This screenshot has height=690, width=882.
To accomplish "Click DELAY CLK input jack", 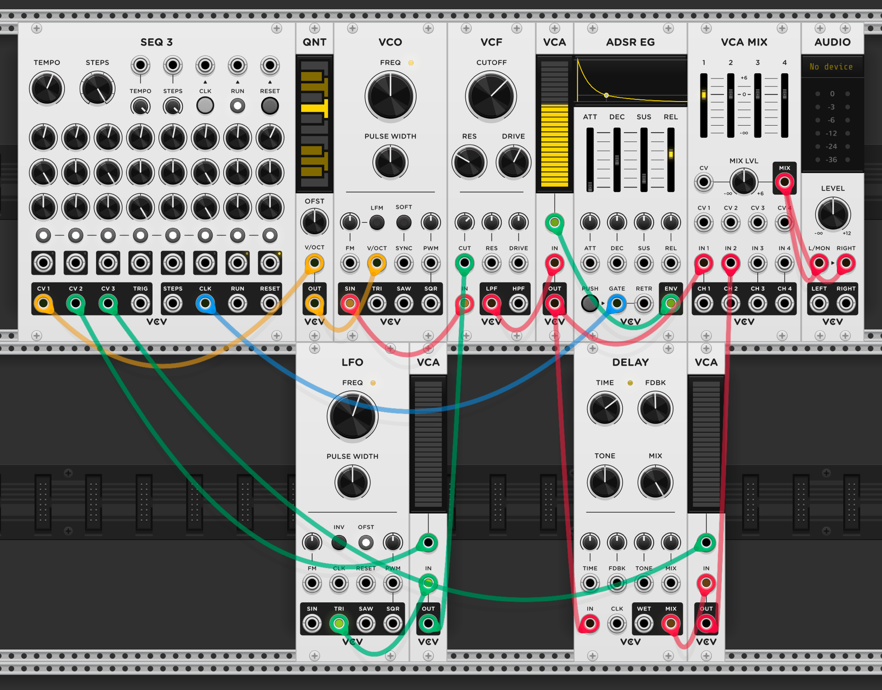I will (617, 623).
